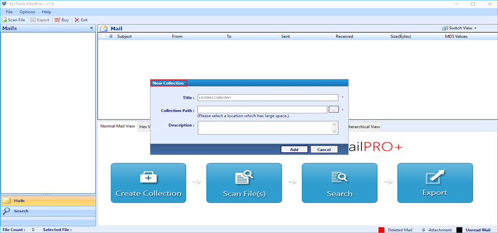The image size is (498, 233).
Task: Sort mails by Subject column
Action: pyautogui.click(x=125, y=36)
